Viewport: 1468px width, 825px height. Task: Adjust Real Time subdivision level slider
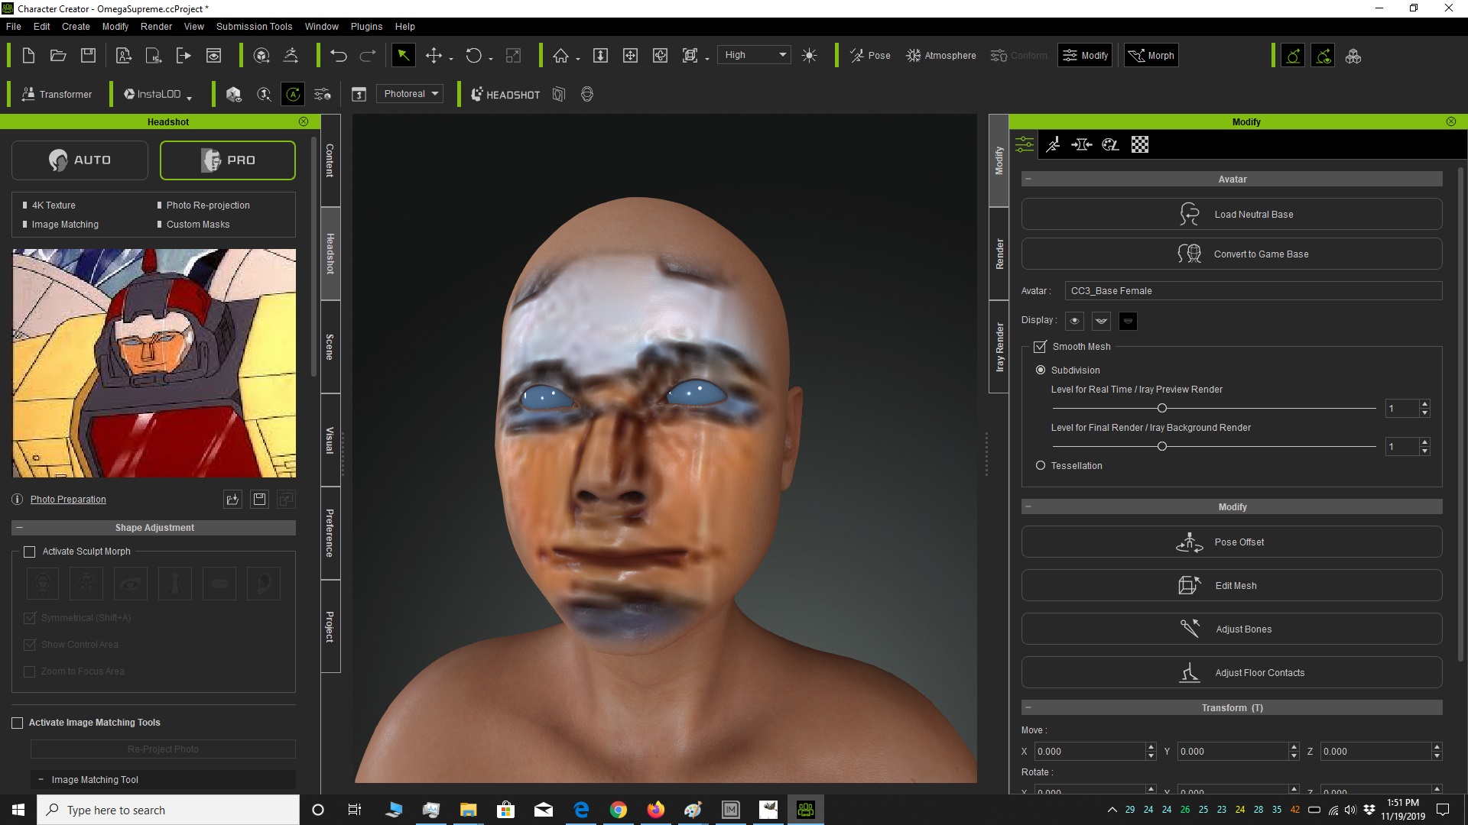tap(1162, 408)
